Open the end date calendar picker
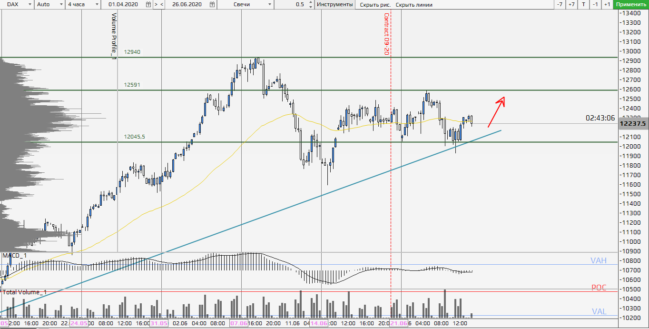This screenshot has height=329, width=649. point(212,4)
